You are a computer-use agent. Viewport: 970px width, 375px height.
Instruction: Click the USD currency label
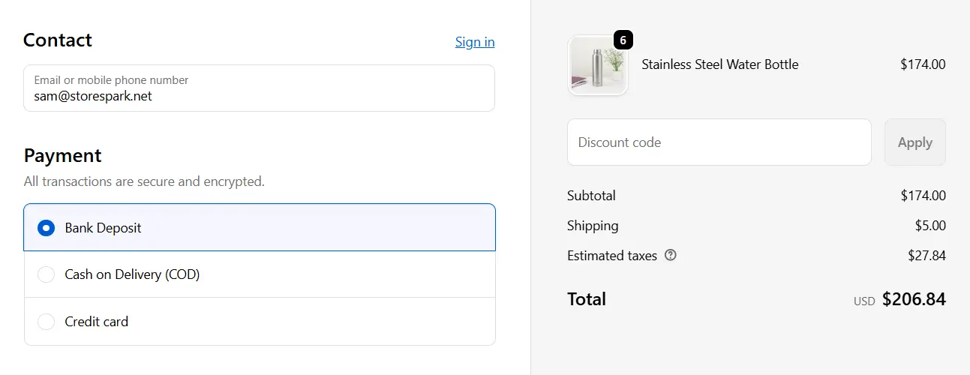pos(863,301)
